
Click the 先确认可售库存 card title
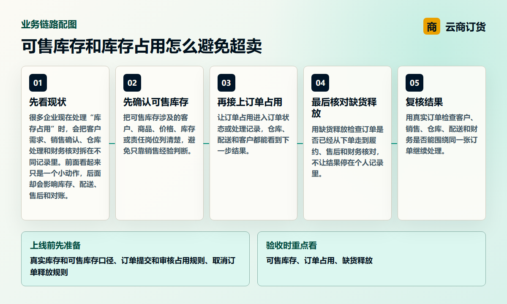pyautogui.click(x=156, y=102)
